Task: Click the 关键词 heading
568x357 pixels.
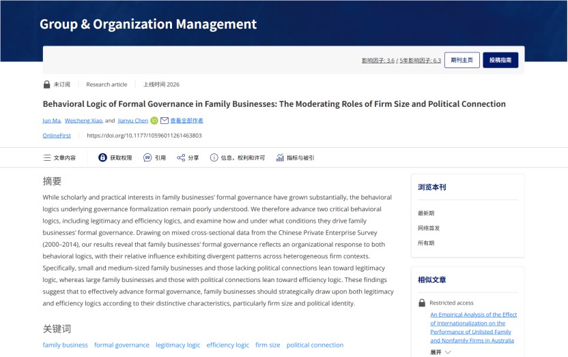Action: click(57, 329)
